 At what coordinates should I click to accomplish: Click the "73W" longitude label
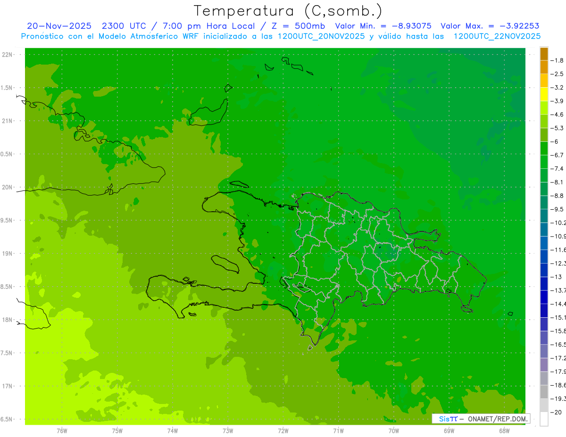[x=228, y=431]
